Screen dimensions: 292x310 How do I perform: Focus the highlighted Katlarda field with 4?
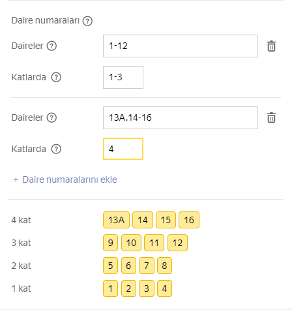[123, 149]
